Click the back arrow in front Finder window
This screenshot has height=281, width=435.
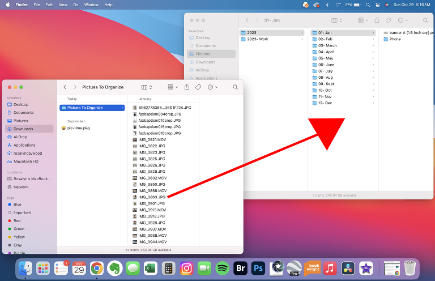65,87
